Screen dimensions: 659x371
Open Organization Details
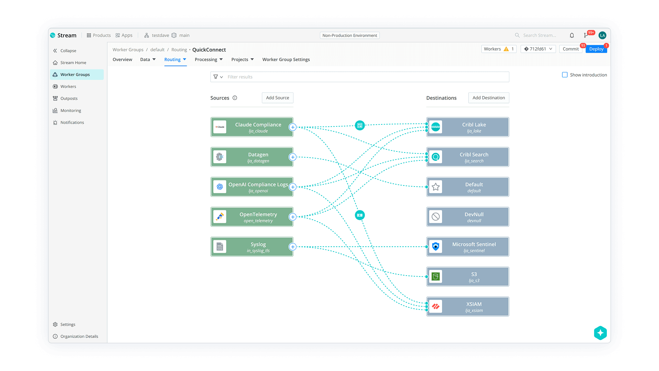[x=76, y=337]
